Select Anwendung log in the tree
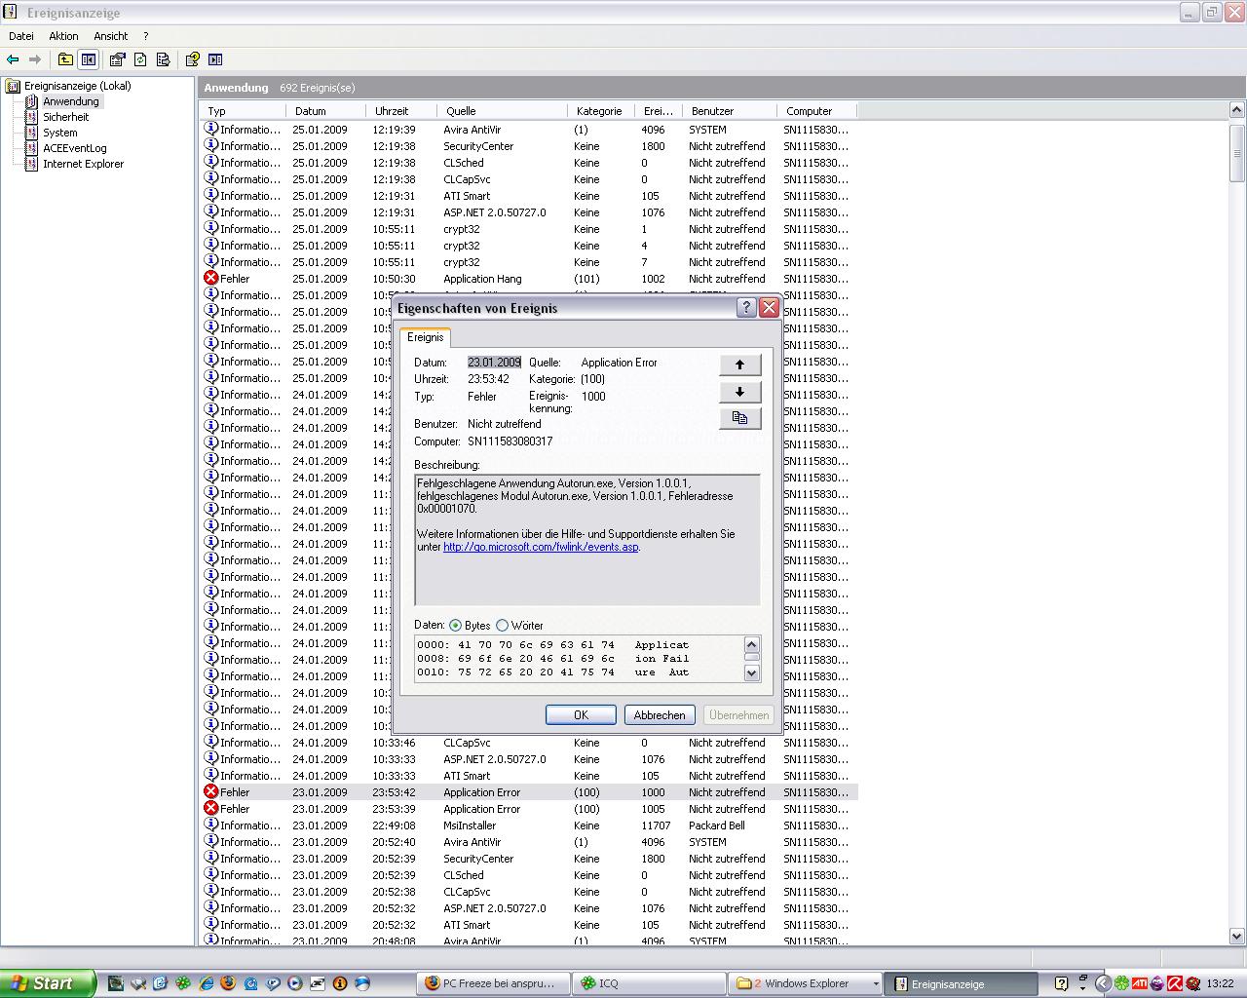Viewport: 1247px width, 998px height. pos(70,101)
